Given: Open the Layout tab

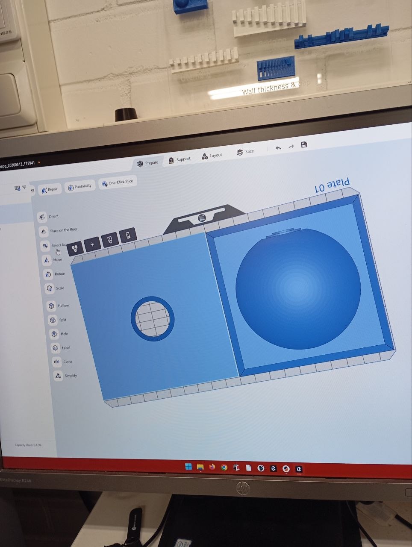Looking at the screenshot, I should coord(212,156).
